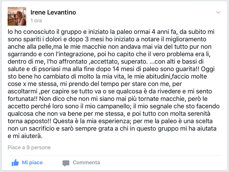Image resolution: width=229 pixels, height=172 pixels.
Task: Like the post with "Mi piace" label
Action: [x=32, y=163]
